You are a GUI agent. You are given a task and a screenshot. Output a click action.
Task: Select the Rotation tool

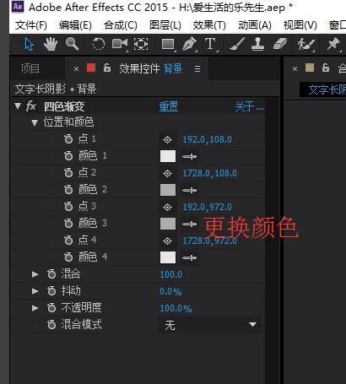click(x=99, y=44)
